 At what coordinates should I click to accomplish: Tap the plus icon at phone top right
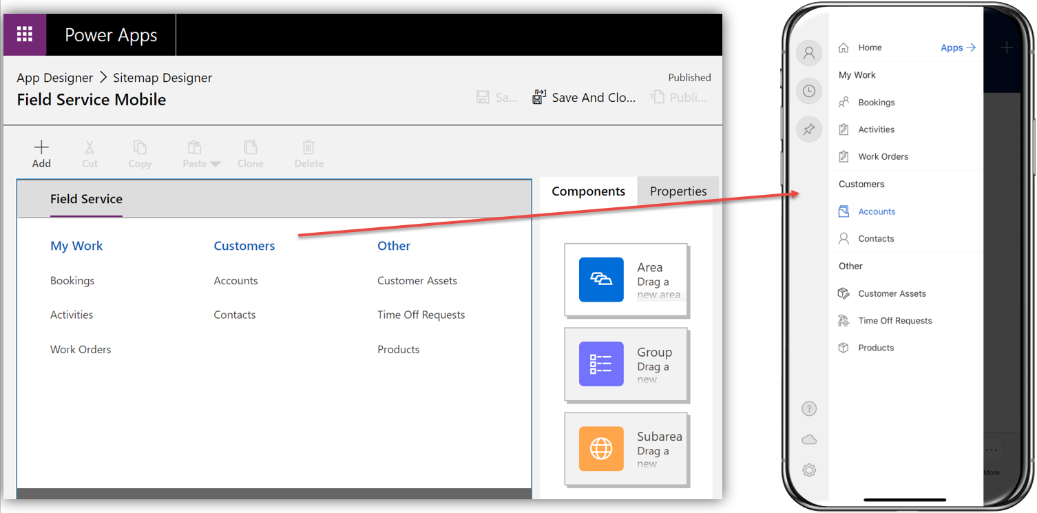[1007, 48]
